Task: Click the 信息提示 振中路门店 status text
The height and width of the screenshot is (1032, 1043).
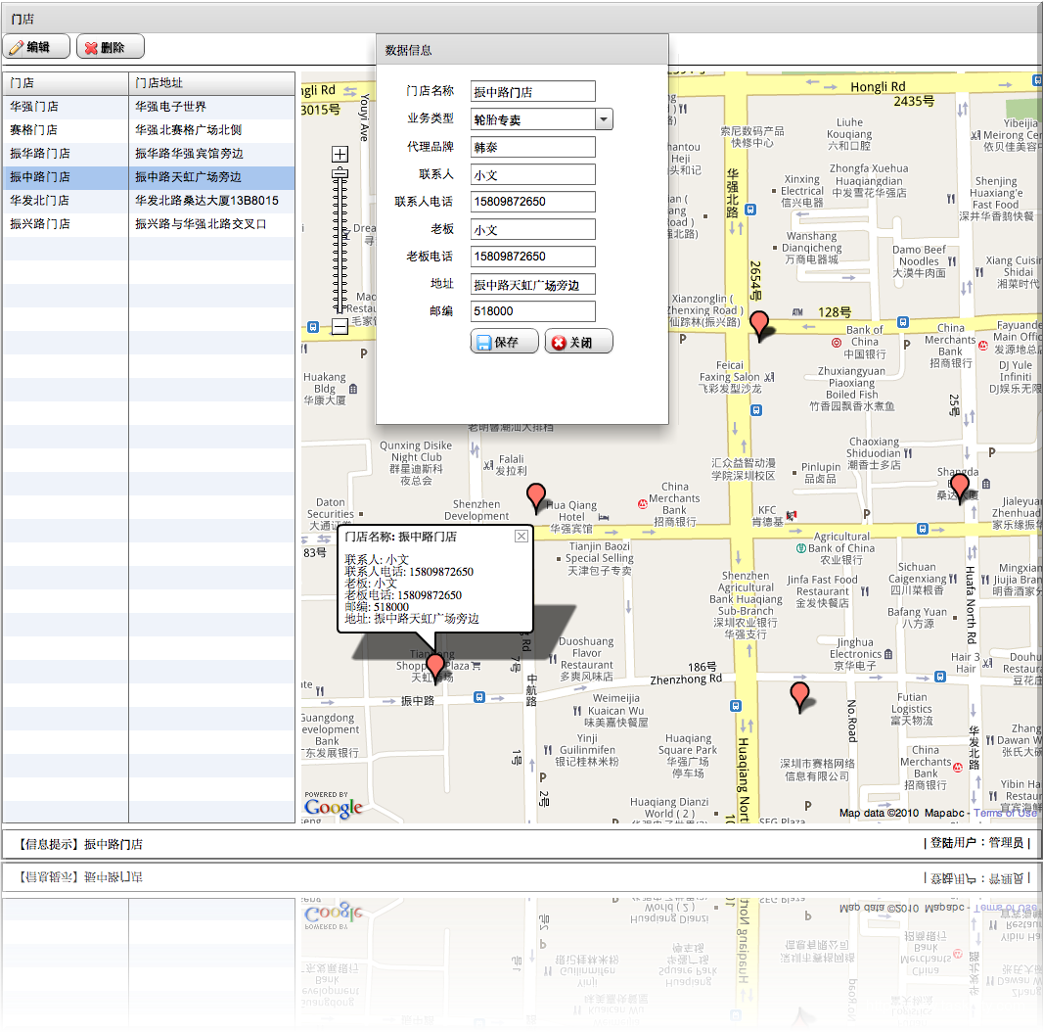Action: click(x=79, y=844)
